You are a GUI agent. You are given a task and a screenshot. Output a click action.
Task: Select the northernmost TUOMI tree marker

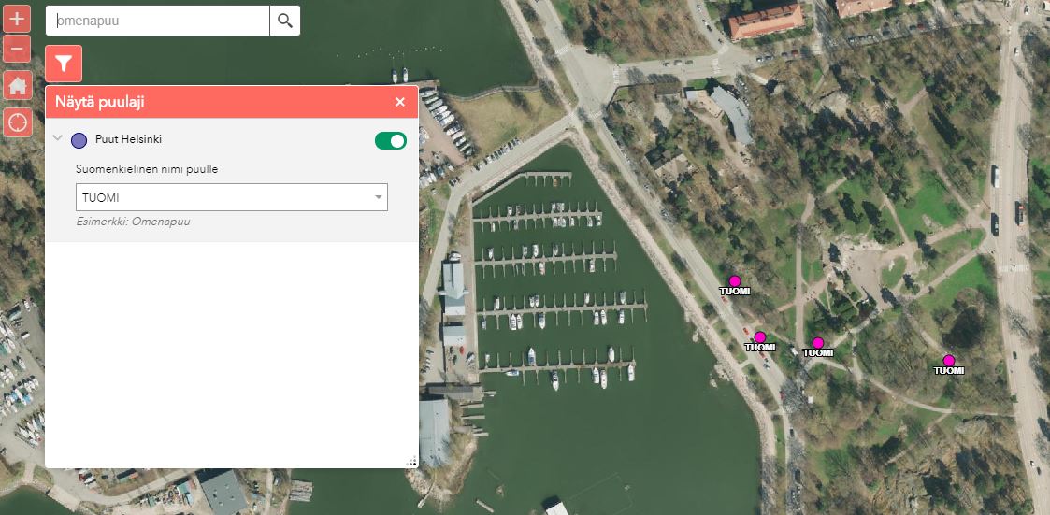[x=735, y=281]
